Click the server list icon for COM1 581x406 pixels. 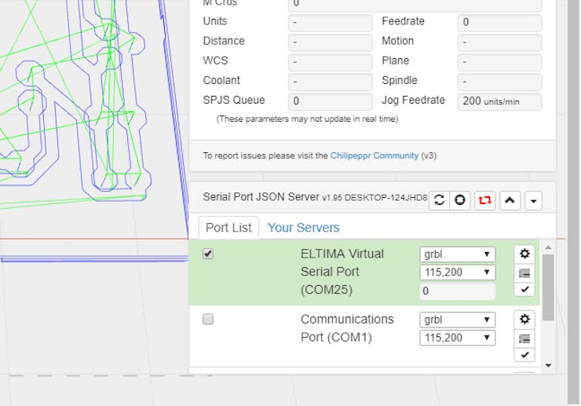point(524,338)
